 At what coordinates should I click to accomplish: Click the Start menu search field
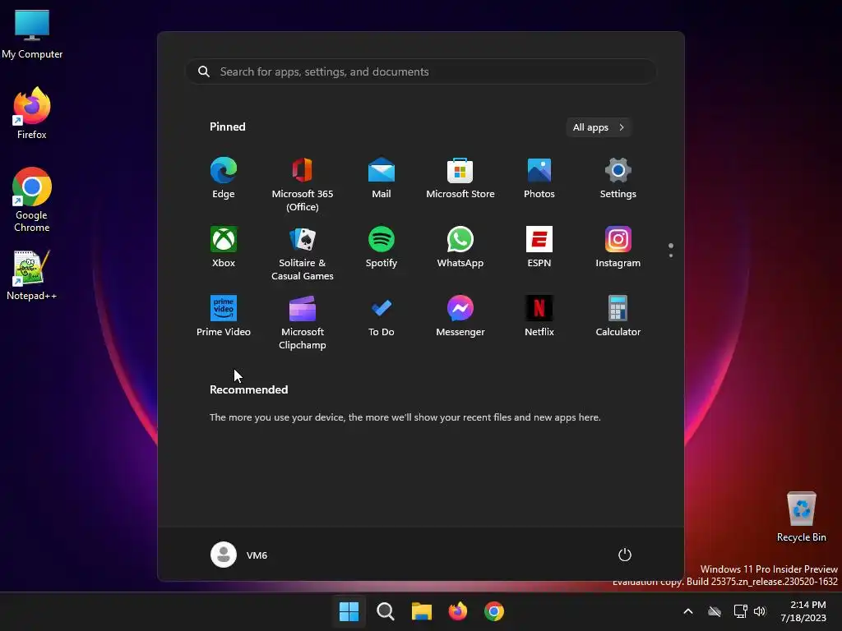pyautogui.click(x=421, y=71)
